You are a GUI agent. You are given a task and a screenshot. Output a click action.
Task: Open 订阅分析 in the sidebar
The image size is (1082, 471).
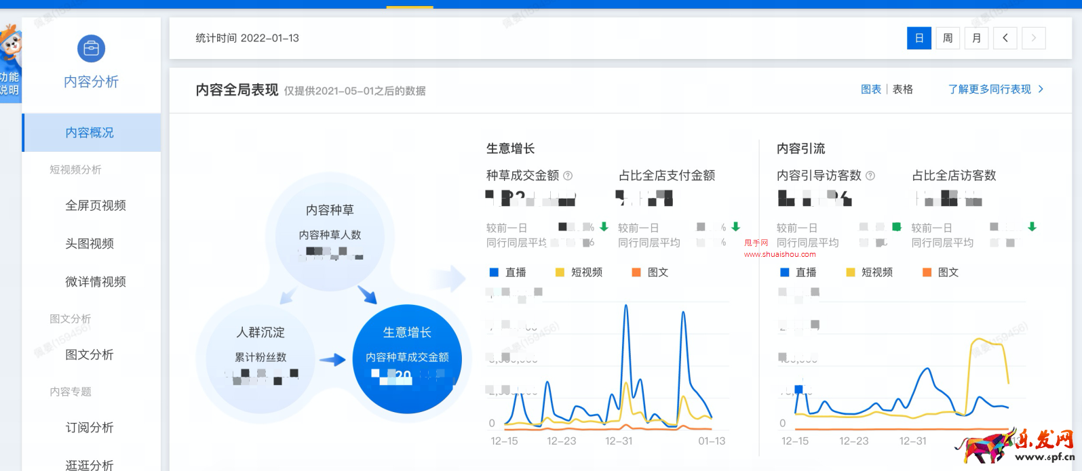click(90, 428)
